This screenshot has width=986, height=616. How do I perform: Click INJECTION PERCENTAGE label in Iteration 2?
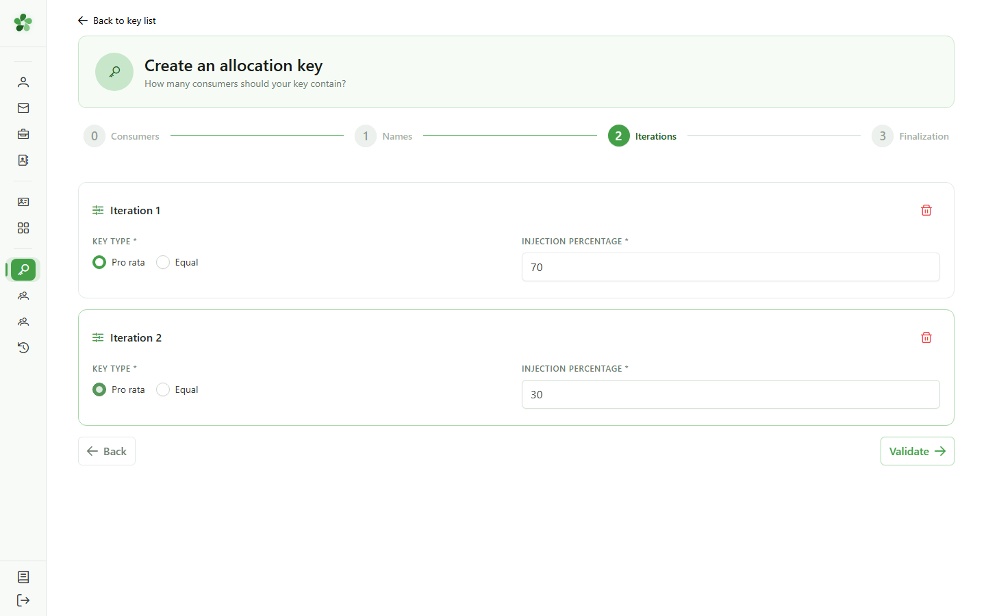click(x=574, y=368)
